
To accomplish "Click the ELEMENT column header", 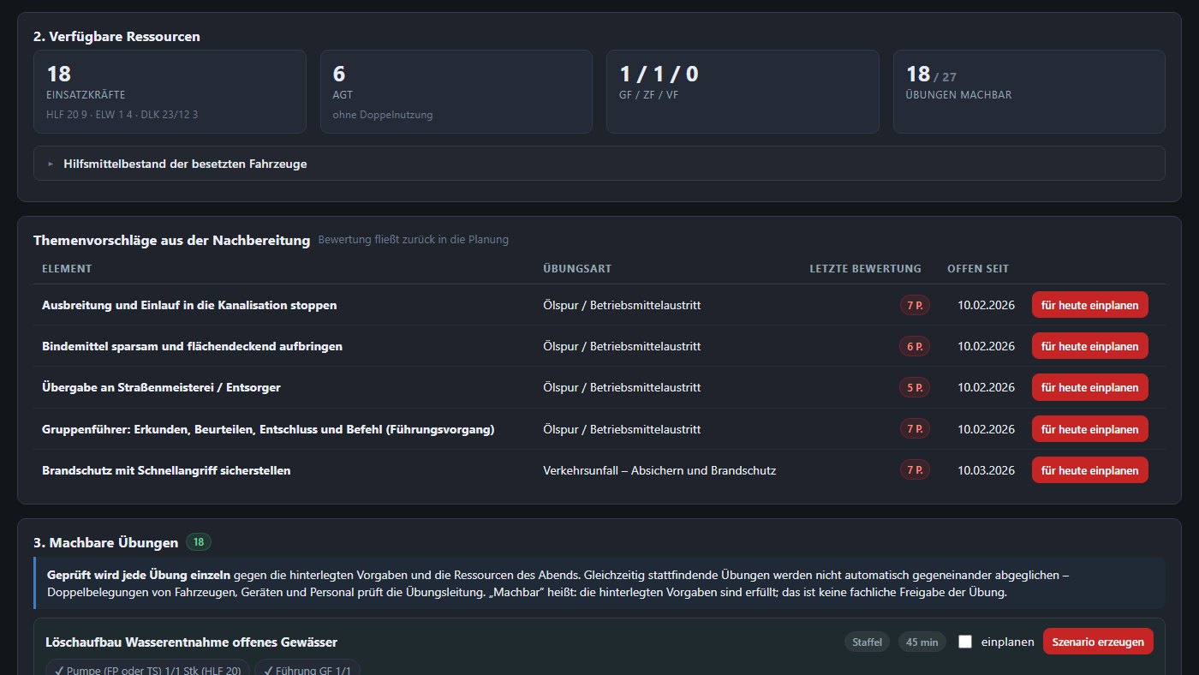I will pyautogui.click(x=67, y=269).
